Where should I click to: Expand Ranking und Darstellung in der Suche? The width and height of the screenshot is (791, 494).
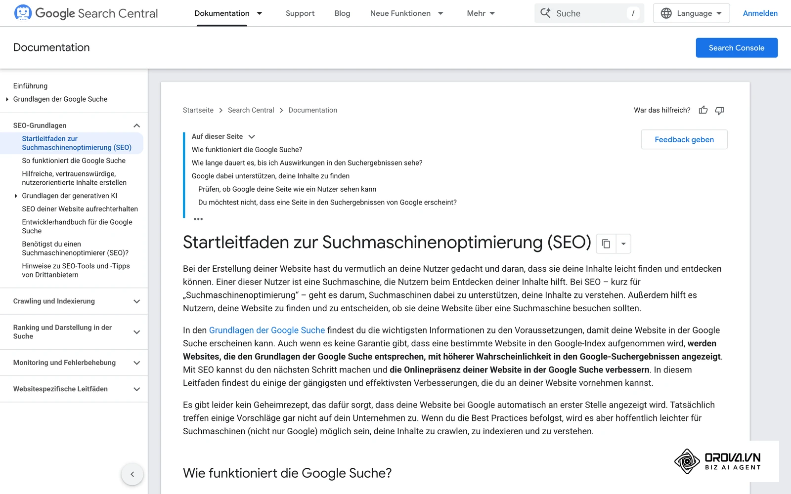coord(137,332)
